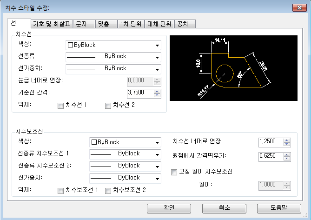
Task: Click the dimension style preview image
Action: point(233,68)
